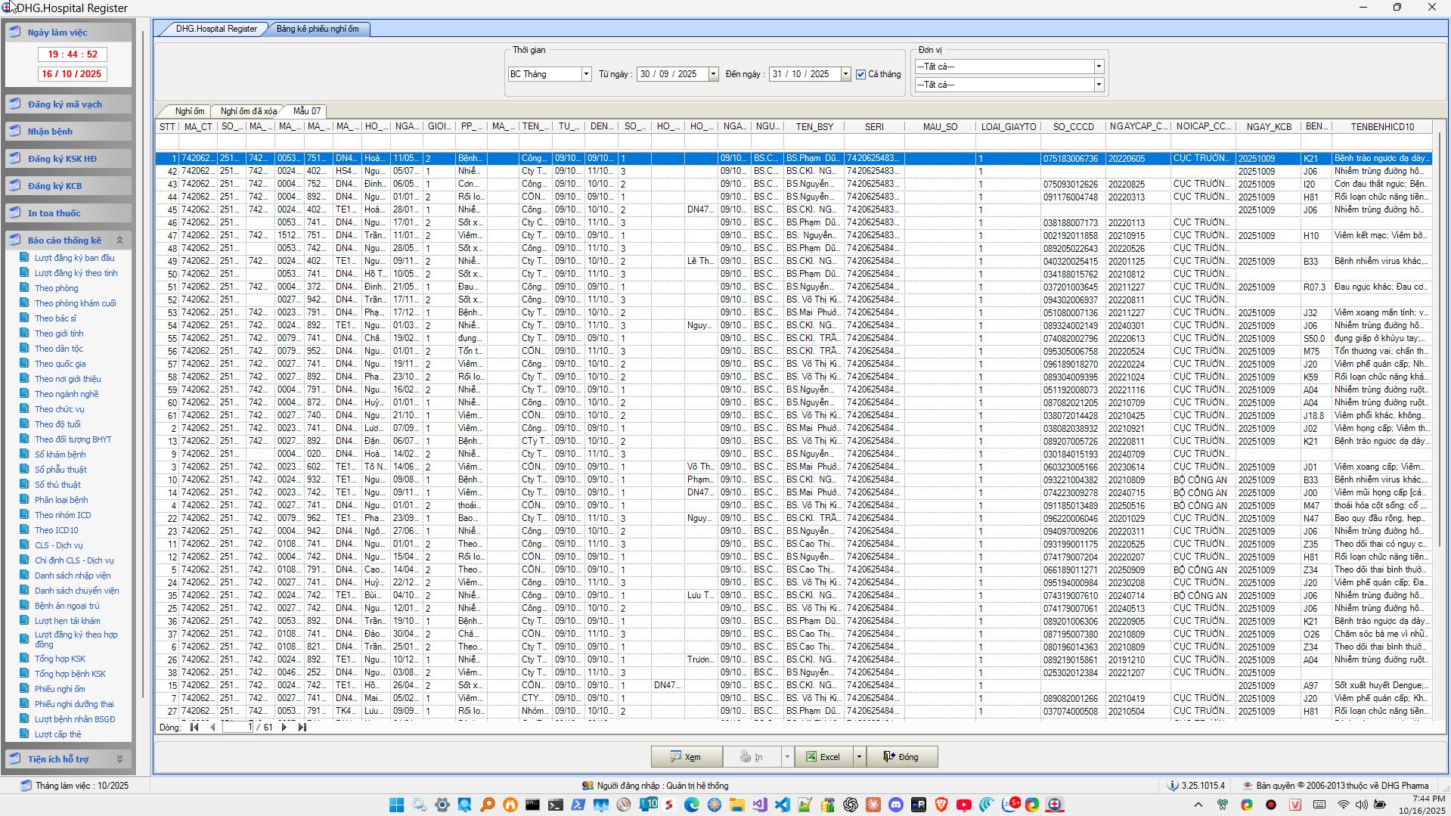Viewport: 1451px width, 816px height.
Task: Open the BC Tháng report type dropdown
Action: point(585,74)
